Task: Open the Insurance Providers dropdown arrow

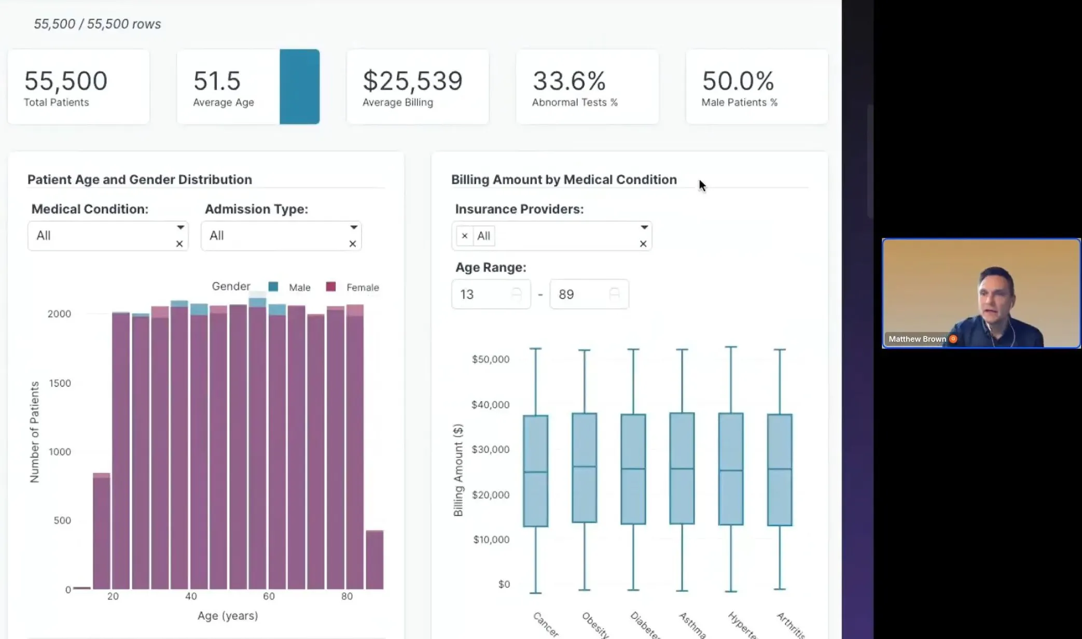Action: click(x=644, y=228)
